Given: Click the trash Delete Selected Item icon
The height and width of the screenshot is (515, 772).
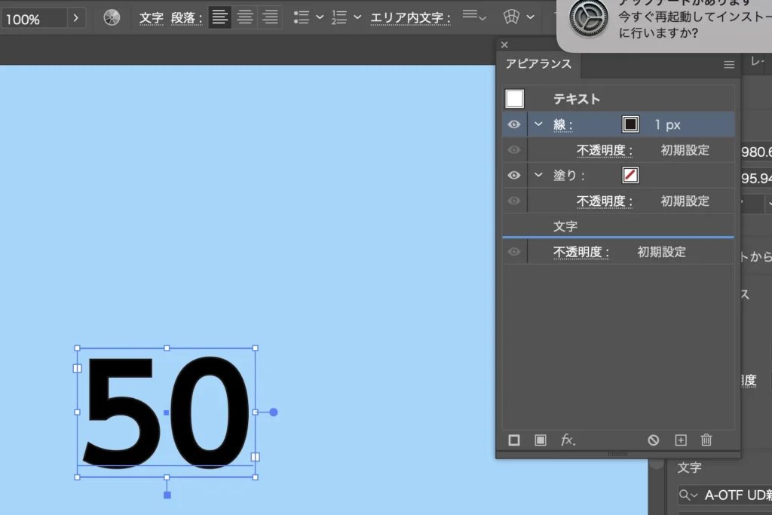Looking at the screenshot, I should (x=706, y=440).
